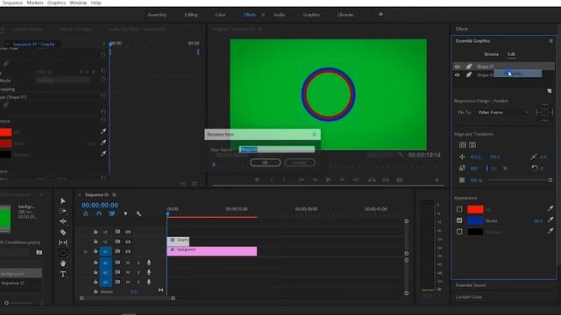The height and width of the screenshot is (315, 561).
Task: Select the Track Select Forward tool
Action: pyautogui.click(x=63, y=211)
